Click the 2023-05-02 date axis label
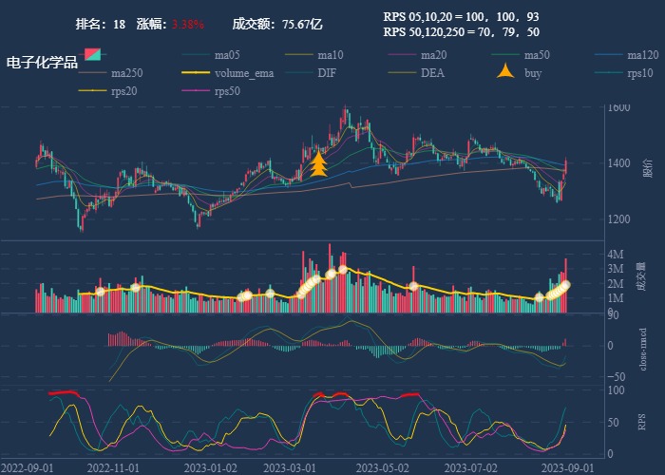The image size is (665, 475). coord(382,467)
